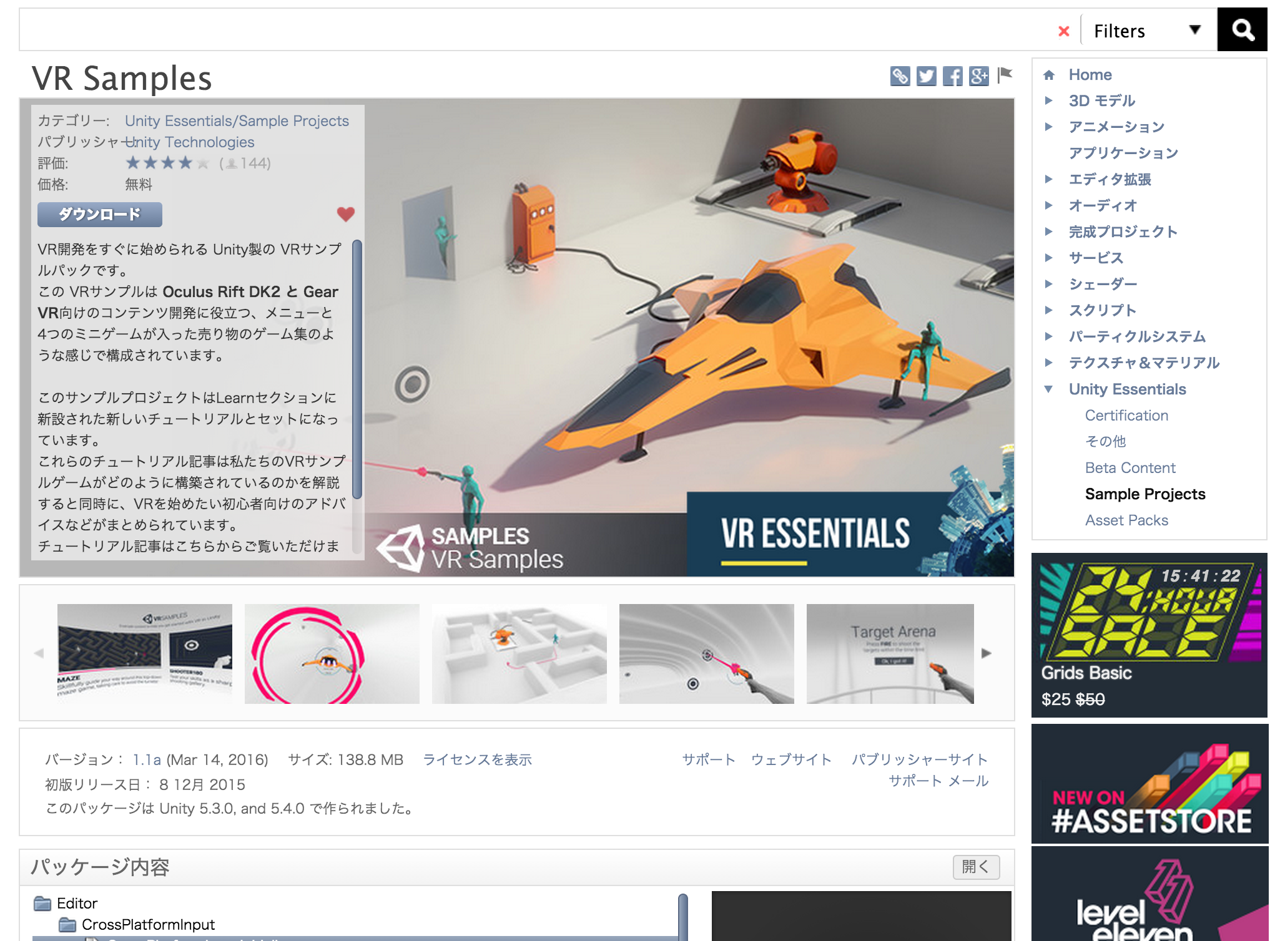Select the Asset Packs subcategory
Screen dimensions: 1280x941
coord(1126,520)
